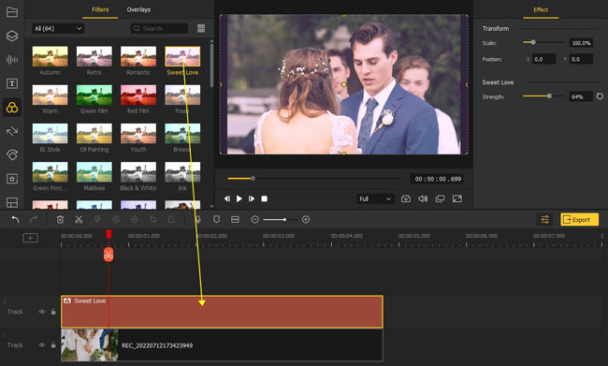608x366 pixels.
Task: Switch to the Overlays tab
Action: pos(138,9)
